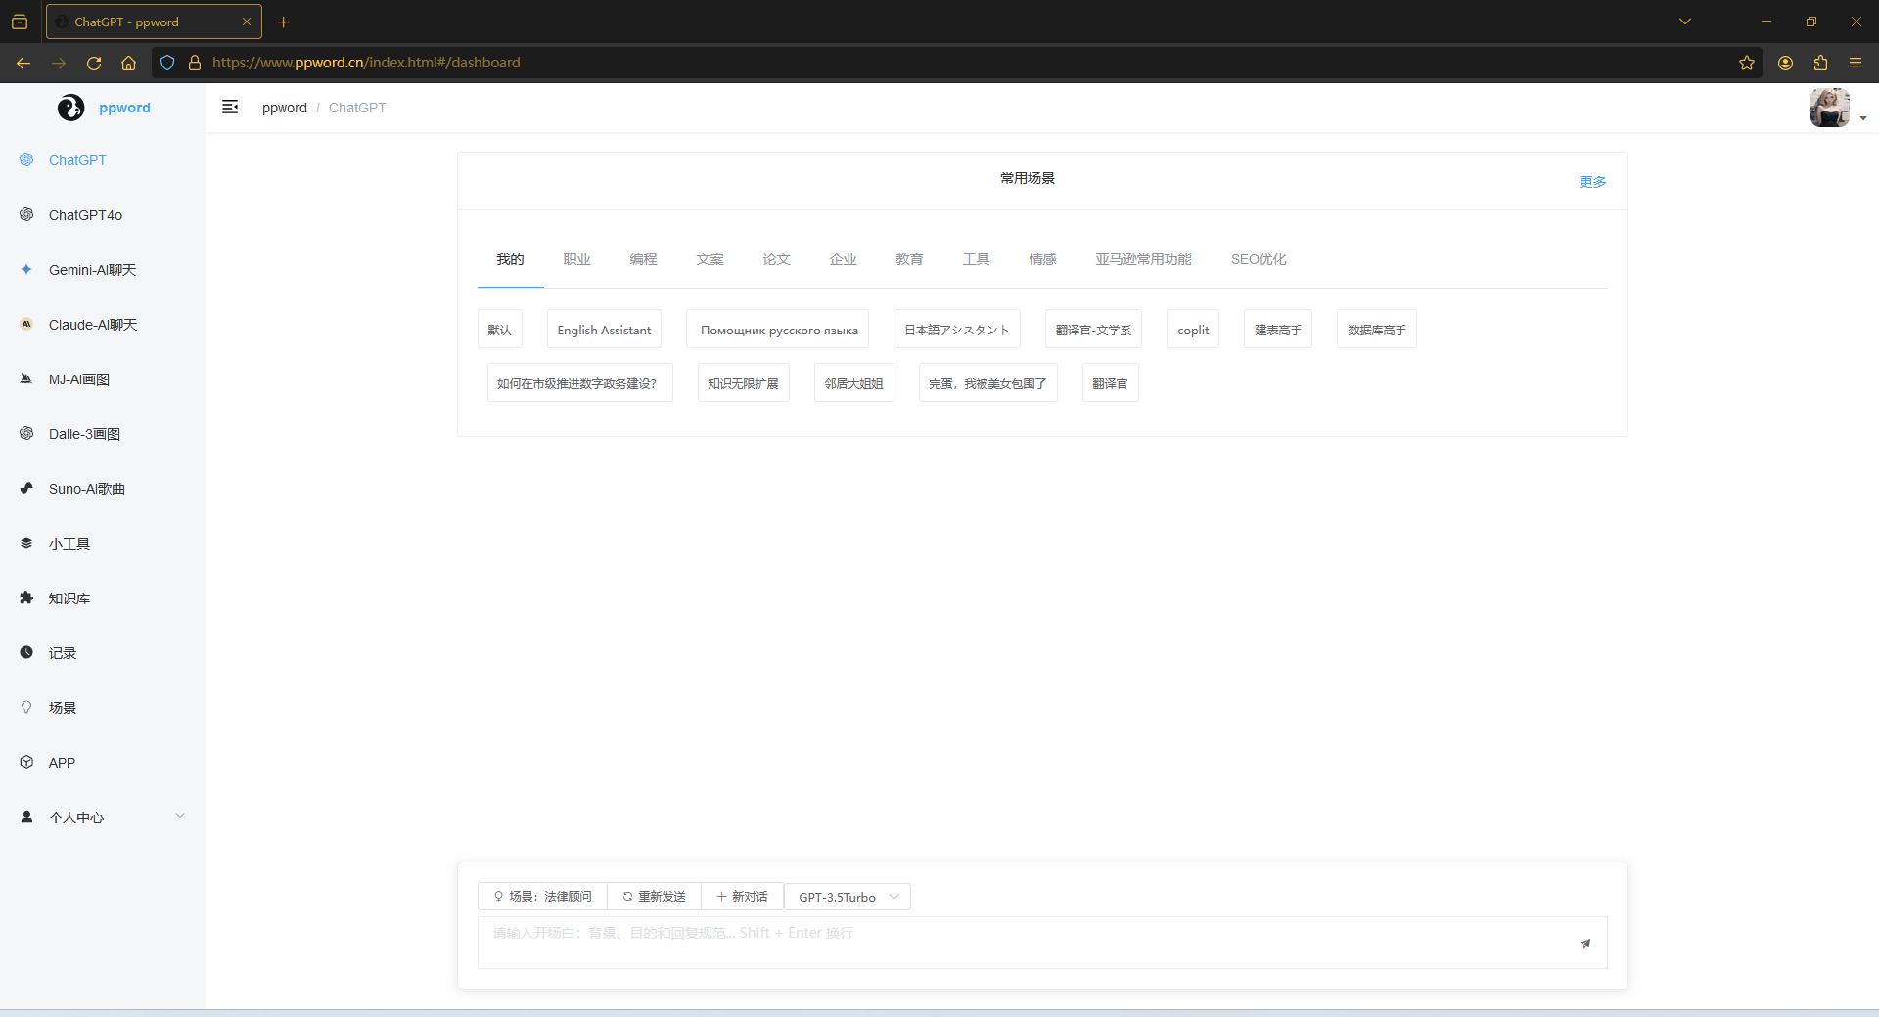Click the ppword logo icon
This screenshot has height=1017, width=1879.
click(70, 108)
